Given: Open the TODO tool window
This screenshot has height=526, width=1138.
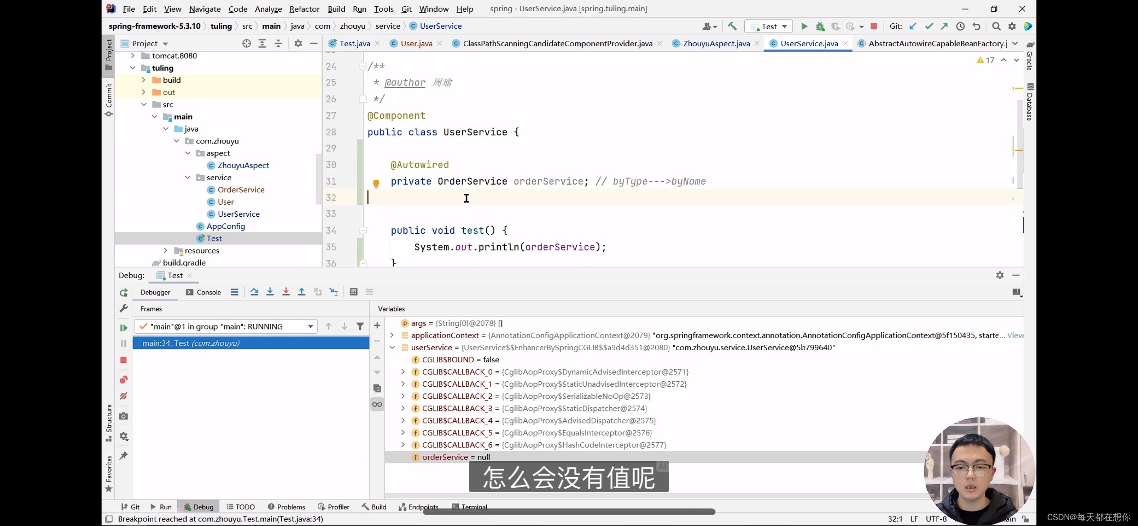Looking at the screenshot, I should [x=240, y=507].
